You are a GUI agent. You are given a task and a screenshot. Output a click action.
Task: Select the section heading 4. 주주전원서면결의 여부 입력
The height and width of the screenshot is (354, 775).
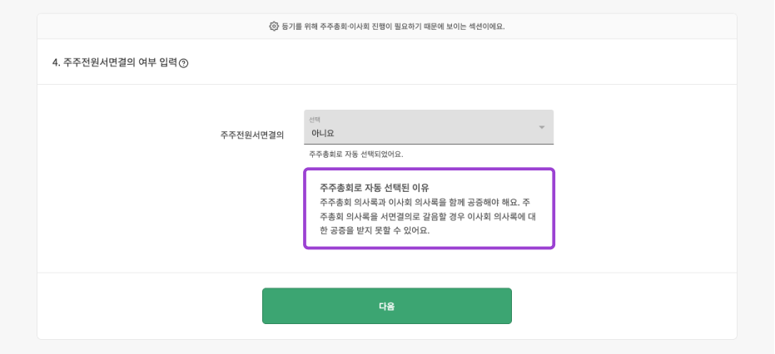(114, 62)
